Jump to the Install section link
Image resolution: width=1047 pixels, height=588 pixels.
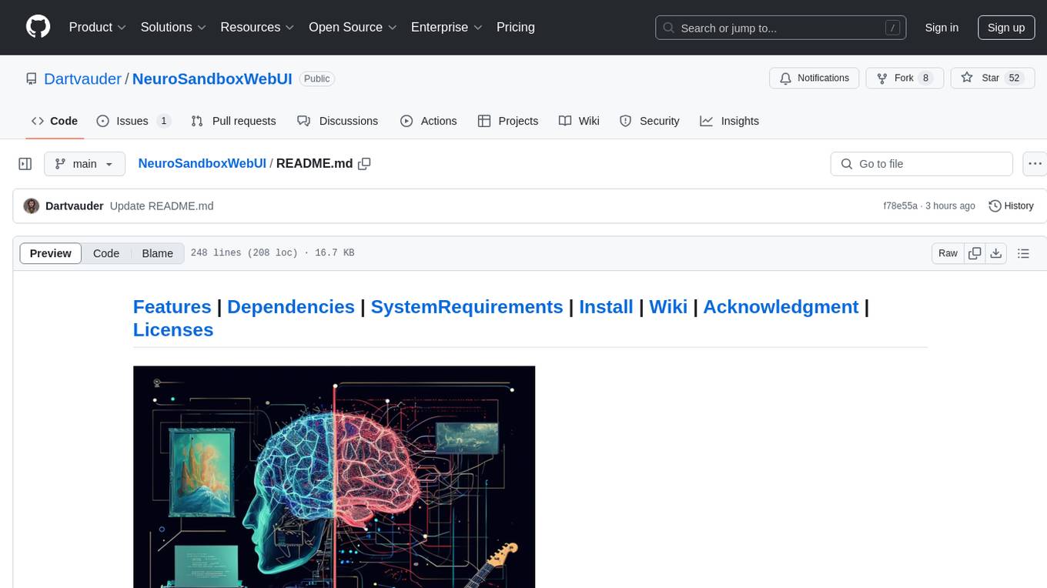606,306
